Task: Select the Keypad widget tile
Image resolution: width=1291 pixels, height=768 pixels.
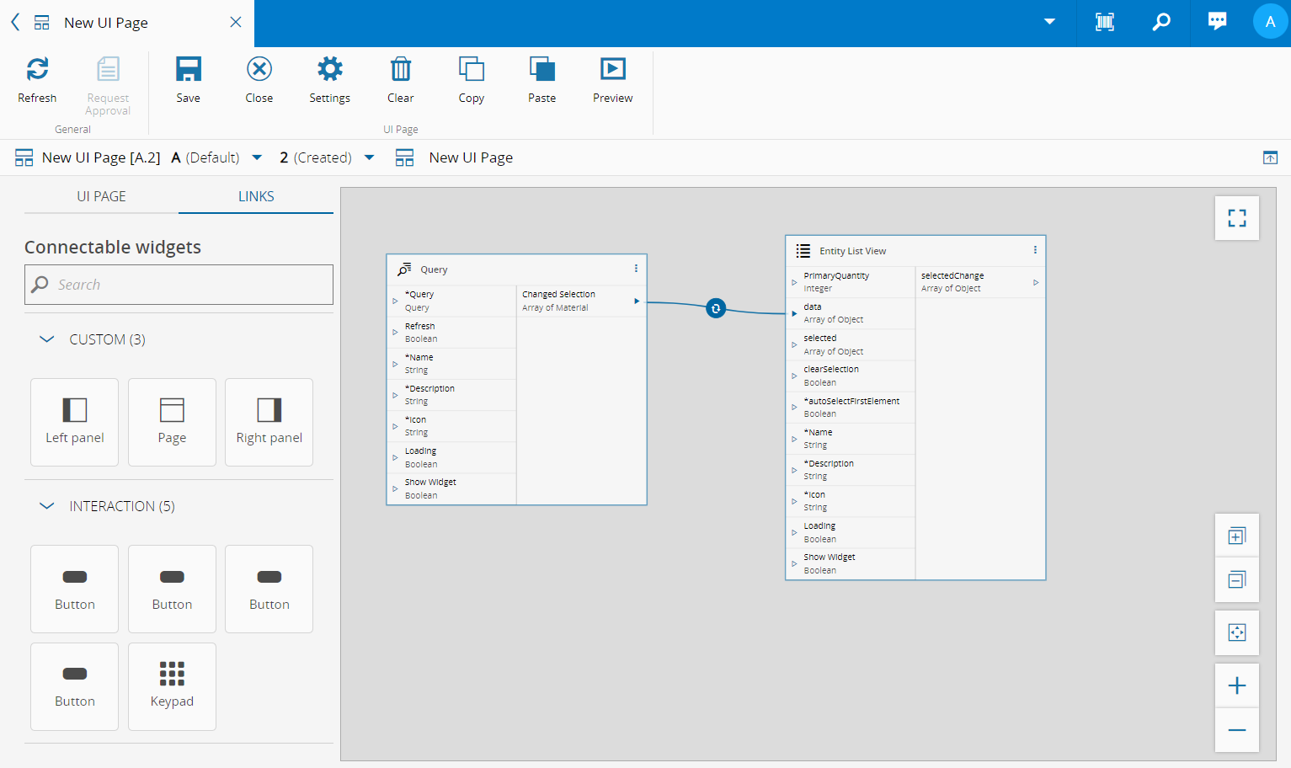Action: (172, 686)
